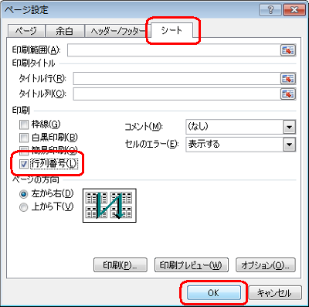Viewport: 309px width, 307px height.
Task: Enable the 白黒印刷 checkbox
Action: click(x=24, y=138)
